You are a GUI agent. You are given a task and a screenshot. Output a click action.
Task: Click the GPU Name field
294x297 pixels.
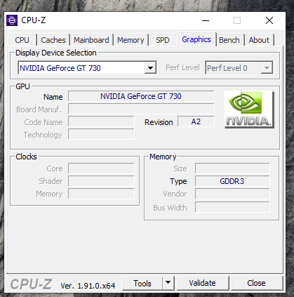click(x=141, y=96)
